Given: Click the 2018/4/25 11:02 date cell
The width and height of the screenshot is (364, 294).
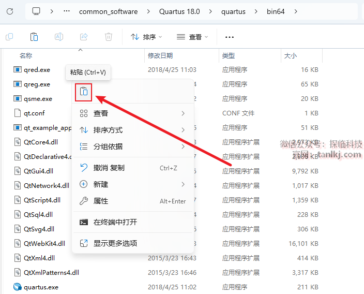Looking at the screenshot, I should 172,287.
